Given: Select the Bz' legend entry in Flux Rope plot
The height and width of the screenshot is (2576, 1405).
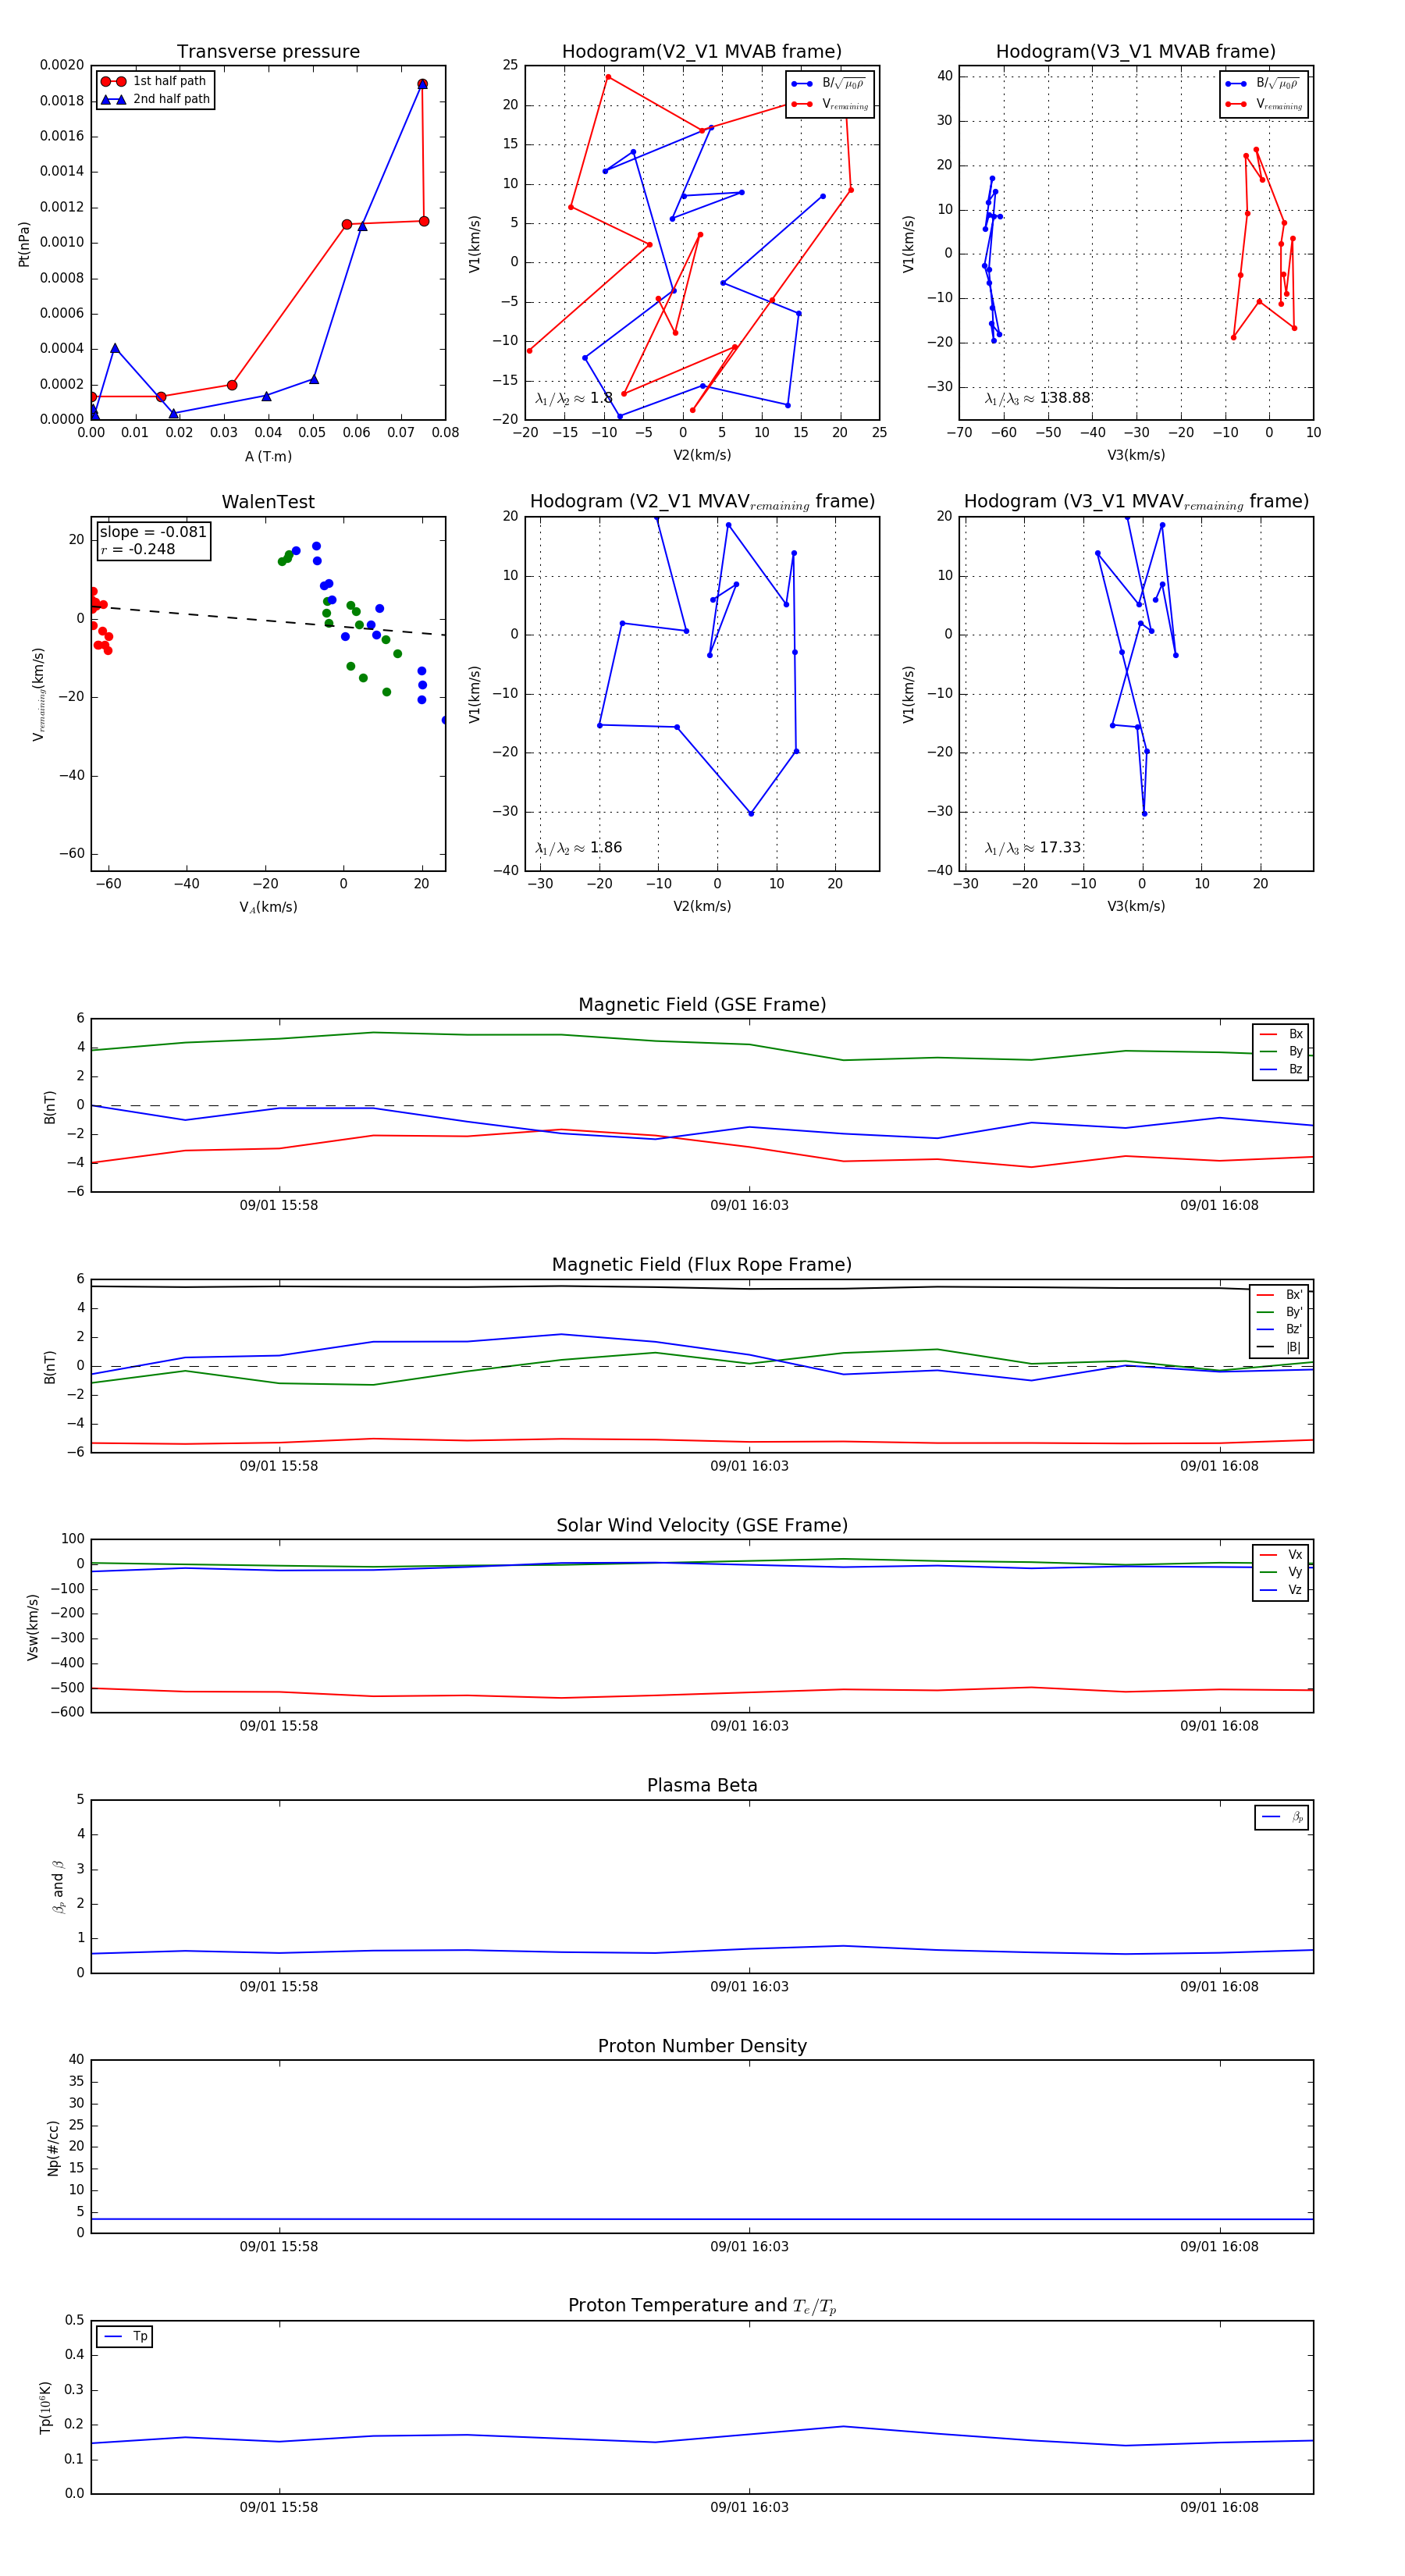Looking at the screenshot, I should (1280, 1329).
